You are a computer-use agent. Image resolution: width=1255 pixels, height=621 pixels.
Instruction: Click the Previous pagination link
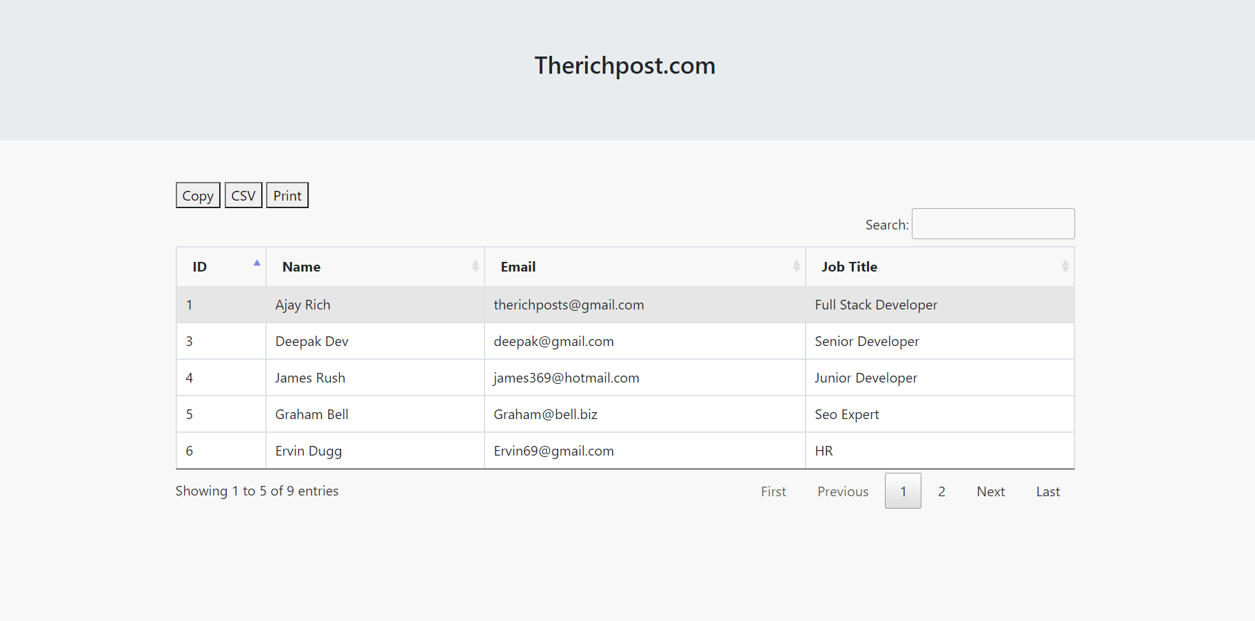[842, 491]
